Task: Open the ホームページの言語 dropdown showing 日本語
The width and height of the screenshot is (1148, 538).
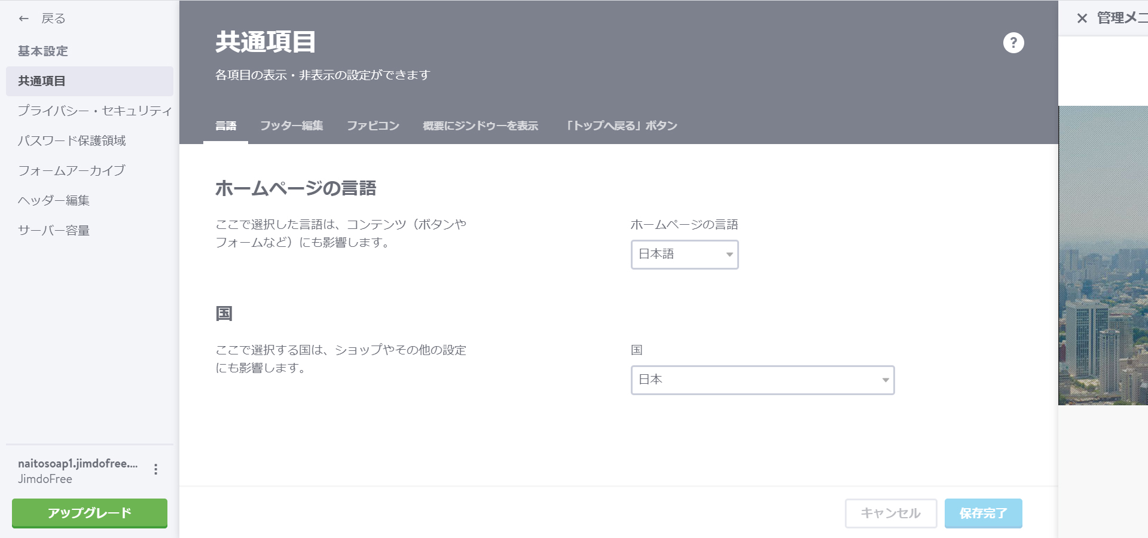Action: point(684,255)
